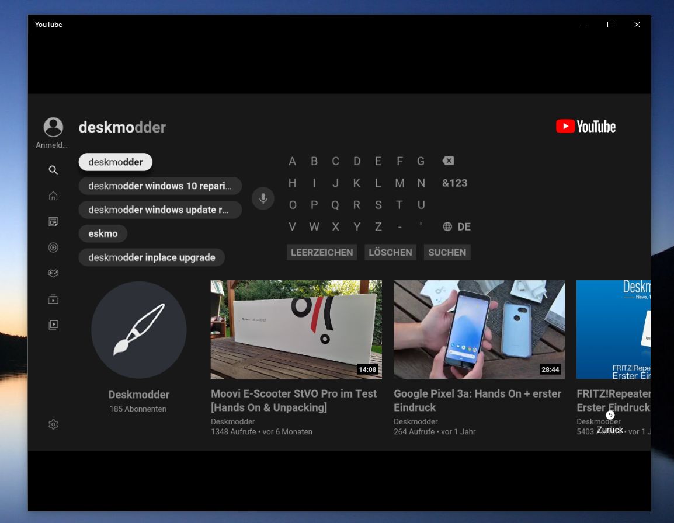The height and width of the screenshot is (523, 674).
Task: Select the search magnifier icon in sidebar
Action: [53, 170]
